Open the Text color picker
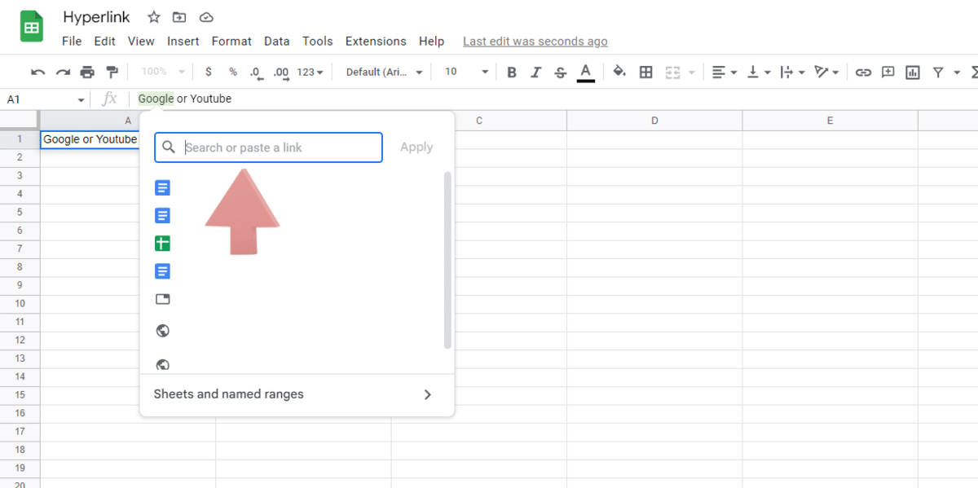The image size is (978, 488). (585, 72)
